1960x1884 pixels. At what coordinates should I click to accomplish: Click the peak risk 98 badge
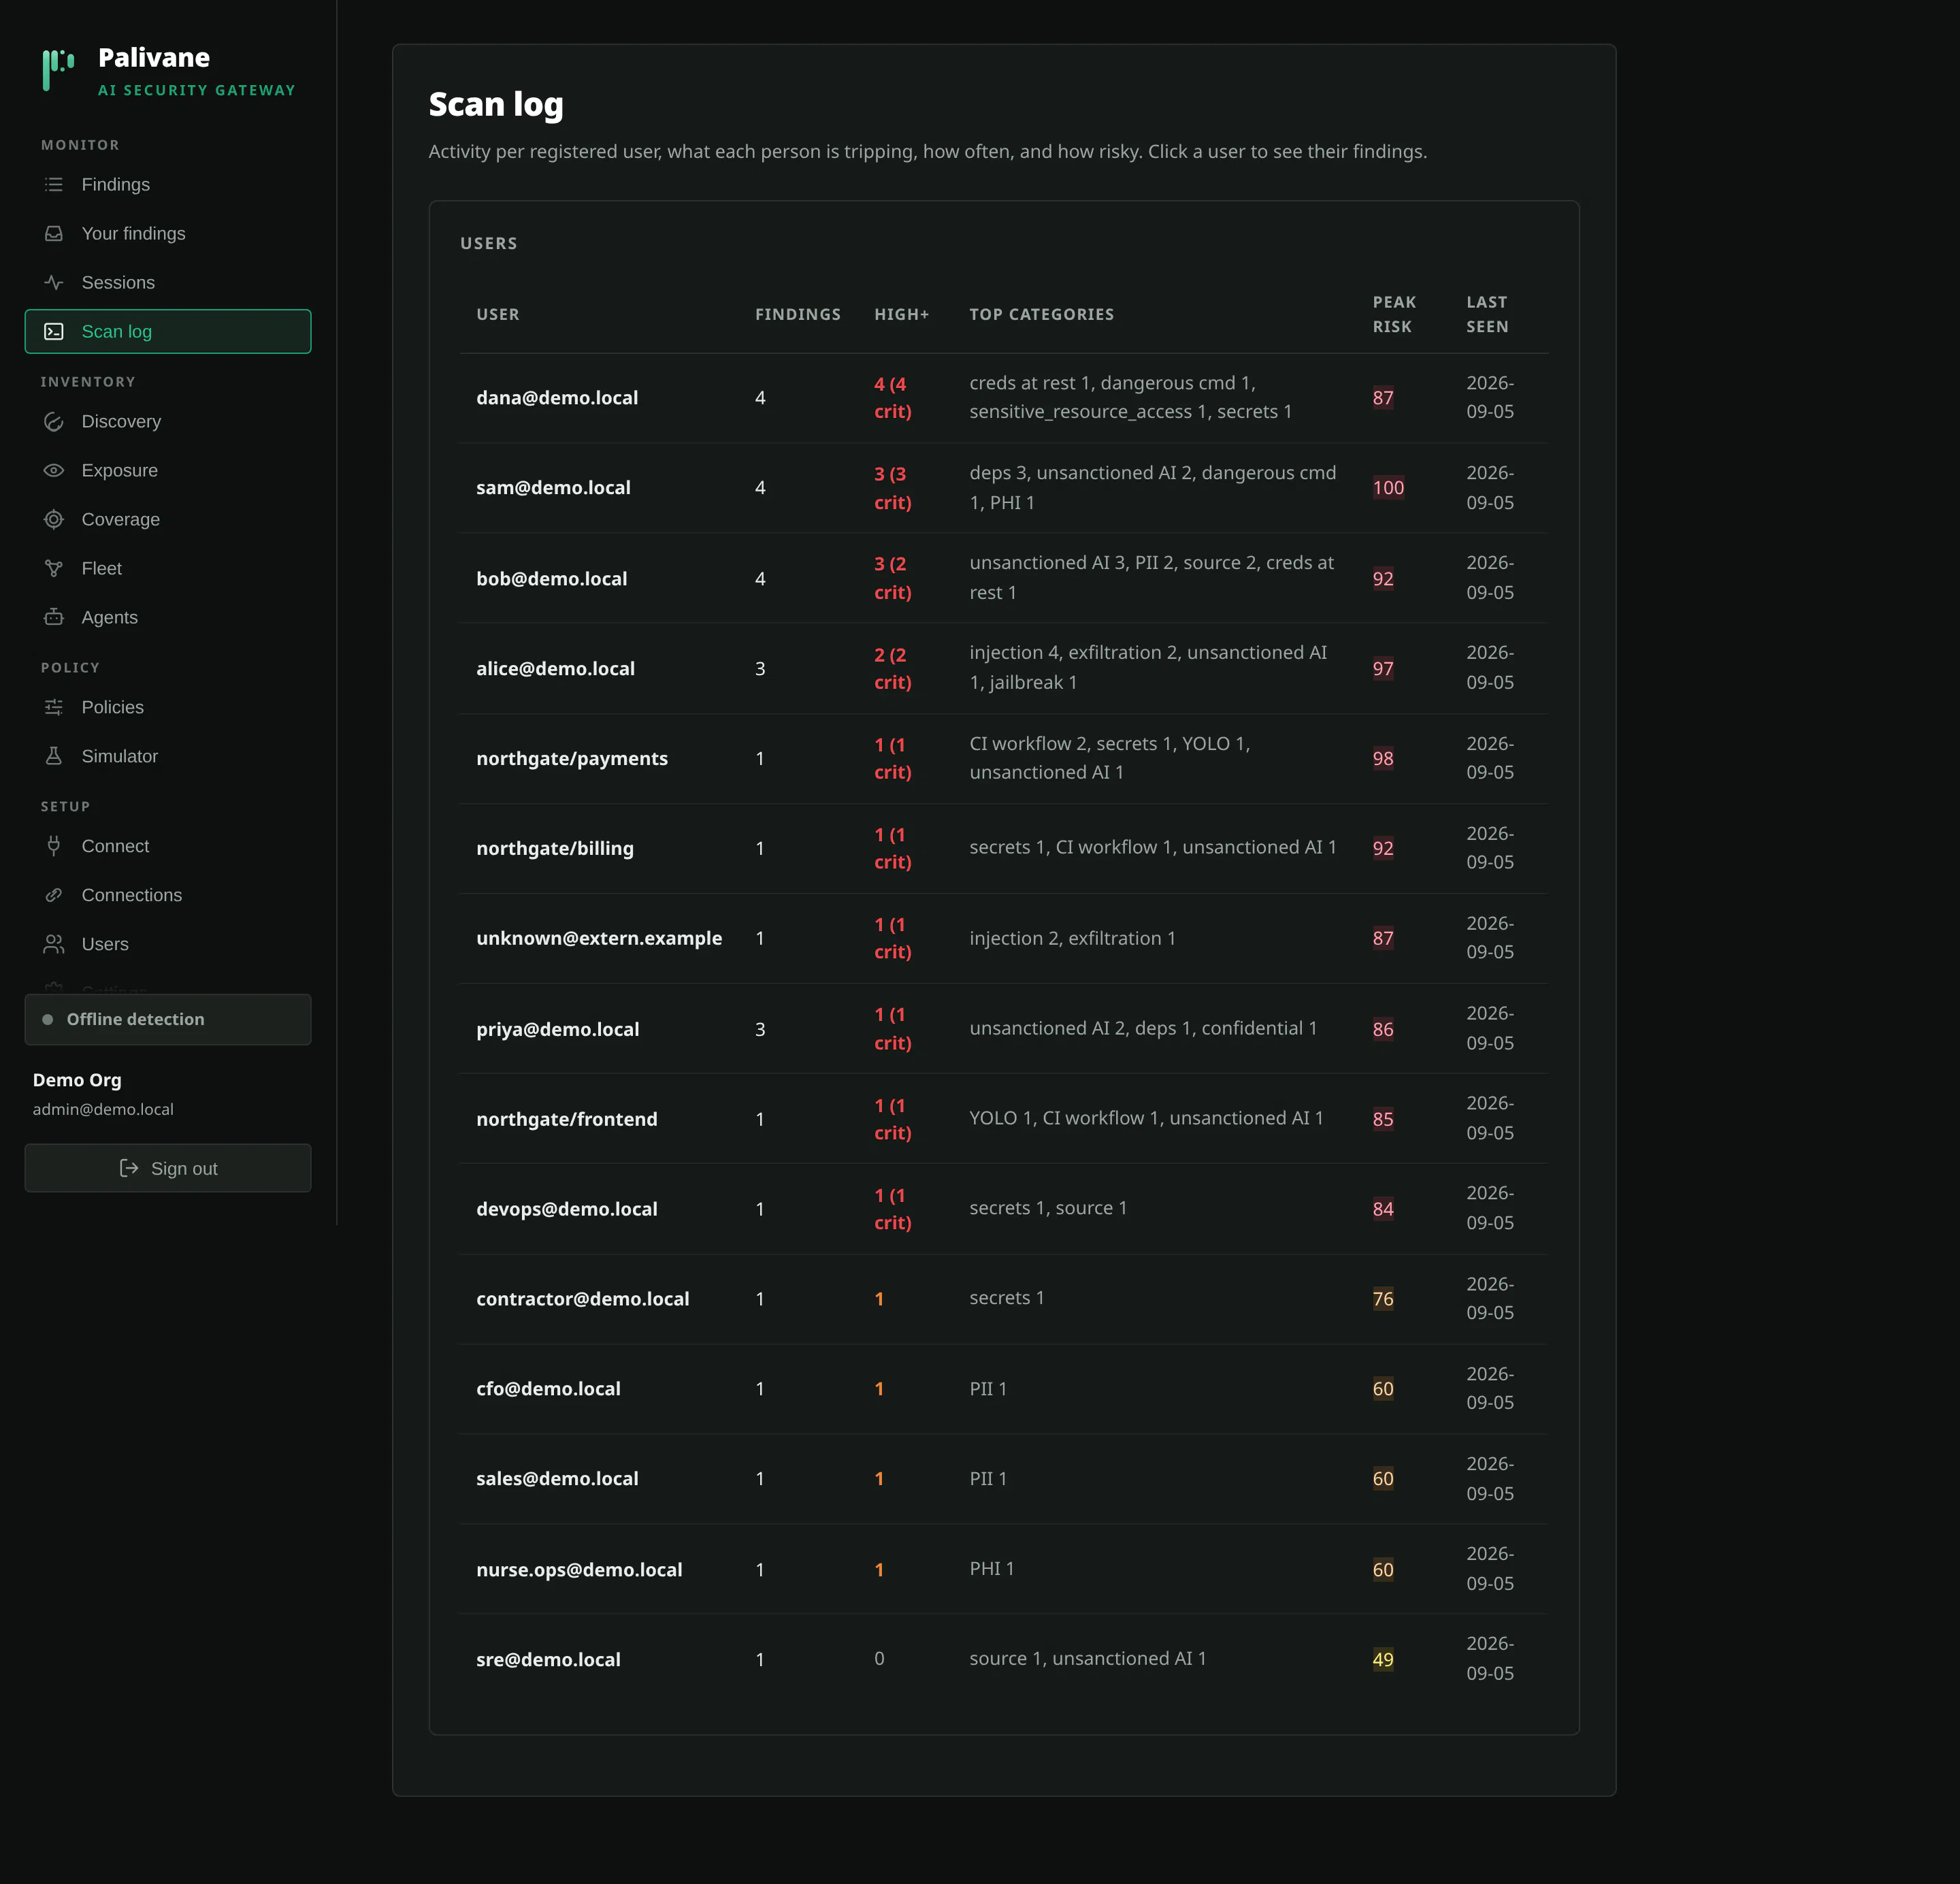(1383, 759)
